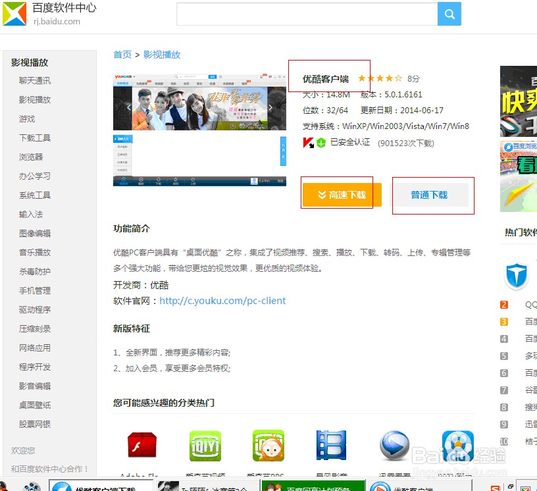Open the 迅雷看看 blue play icon
This screenshot has height=491, width=537.
395,446
